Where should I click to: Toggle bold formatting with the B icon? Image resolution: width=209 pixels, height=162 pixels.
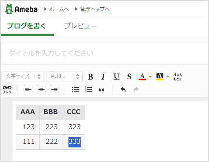90,77
